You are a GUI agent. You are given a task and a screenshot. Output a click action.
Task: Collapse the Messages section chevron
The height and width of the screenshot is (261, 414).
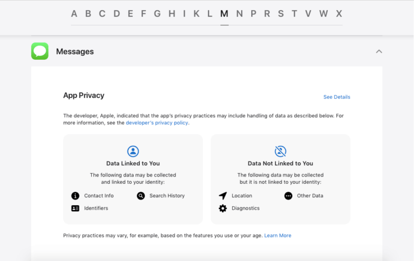379,51
